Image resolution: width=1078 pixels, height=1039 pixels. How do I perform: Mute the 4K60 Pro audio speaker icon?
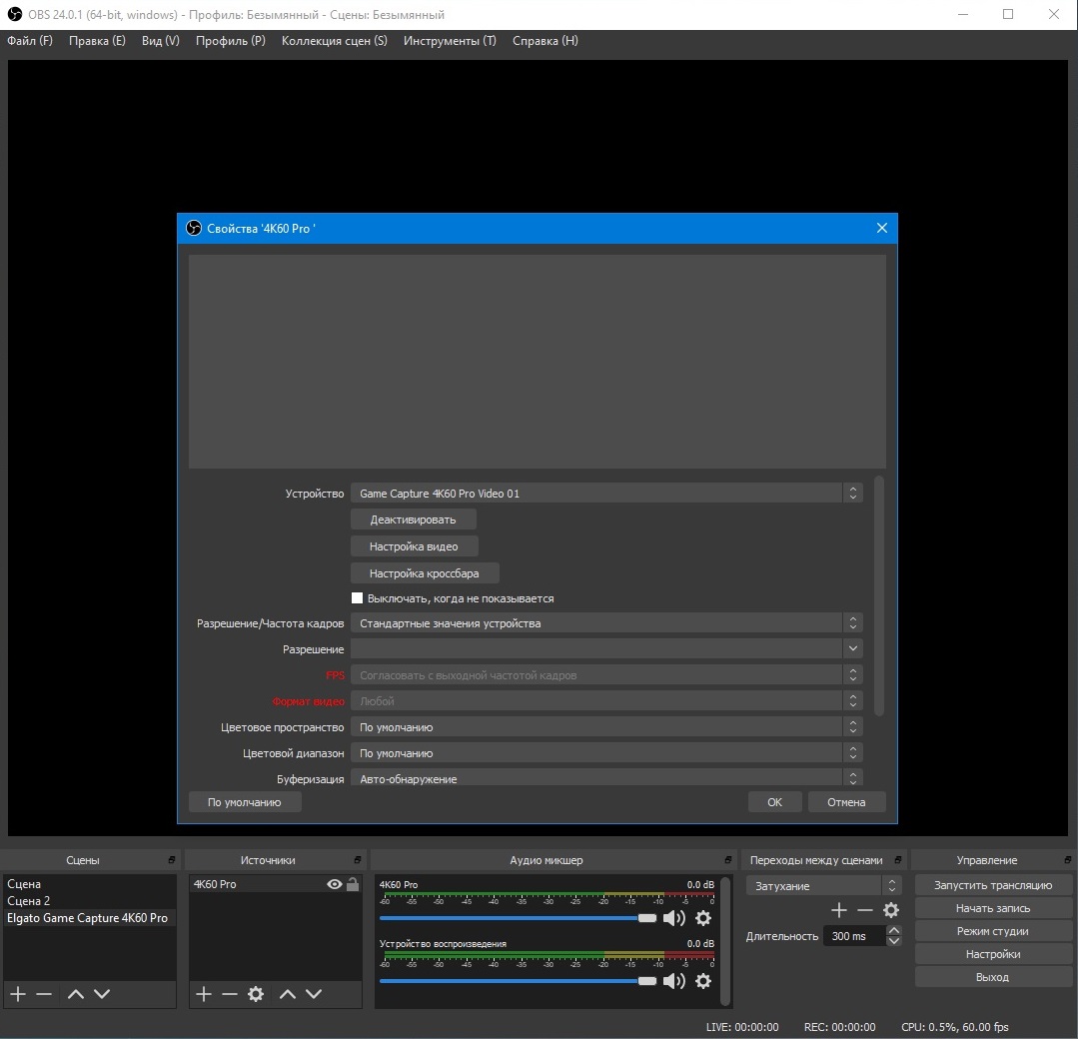[673, 918]
